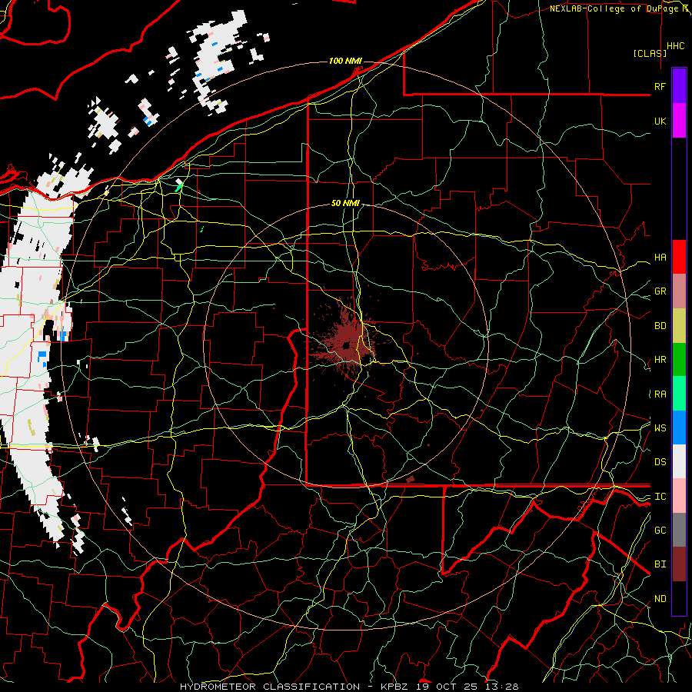Screen dimensions: 692x692
Task: Click the 100 NMI range ring label
Action: click(x=345, y=61)
